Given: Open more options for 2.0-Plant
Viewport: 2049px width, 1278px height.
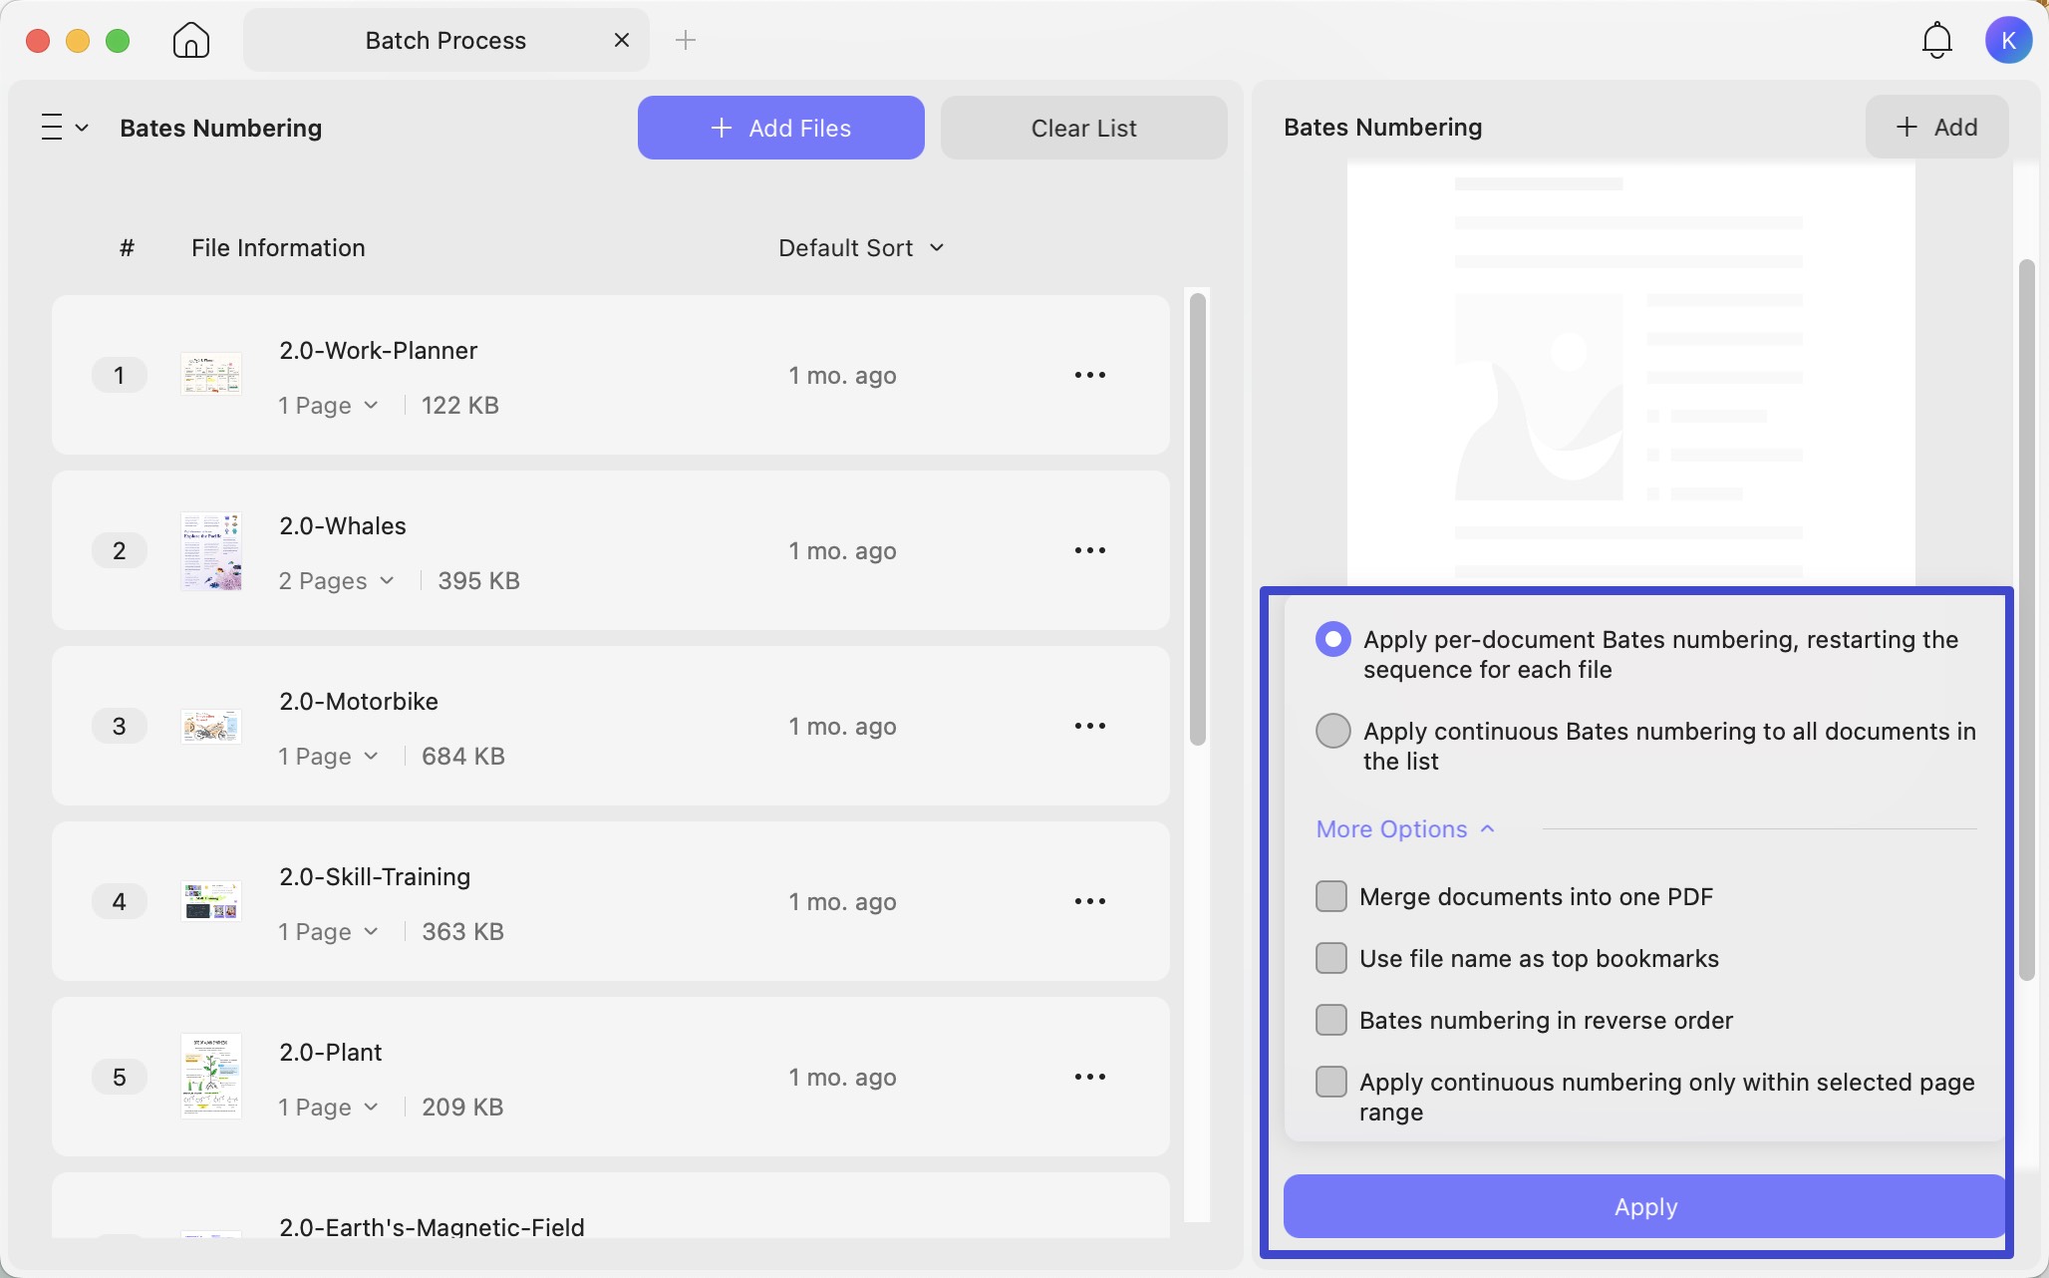Looking at the screenshot, I should tap(1089, 1077).
